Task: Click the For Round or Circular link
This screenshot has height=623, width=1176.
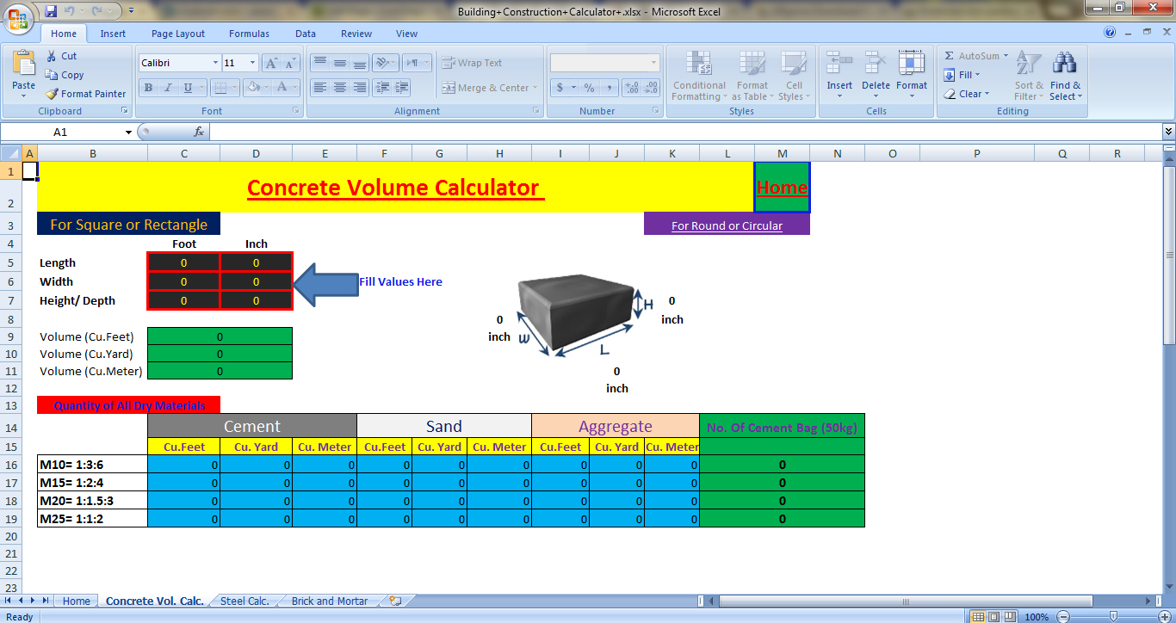Action: (x=727, y=225)
